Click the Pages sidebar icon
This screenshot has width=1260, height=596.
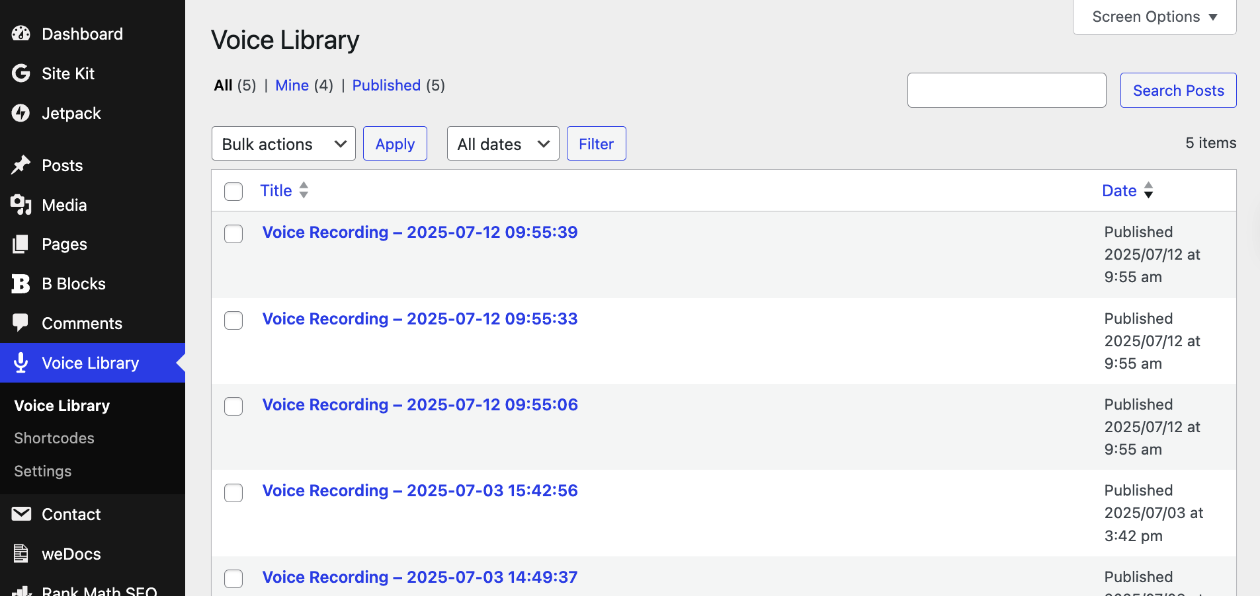point(21,243)
